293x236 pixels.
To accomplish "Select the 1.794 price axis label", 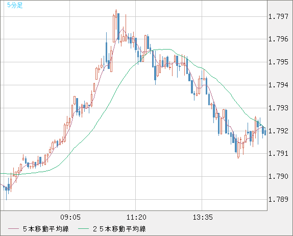I will point(278,85).
